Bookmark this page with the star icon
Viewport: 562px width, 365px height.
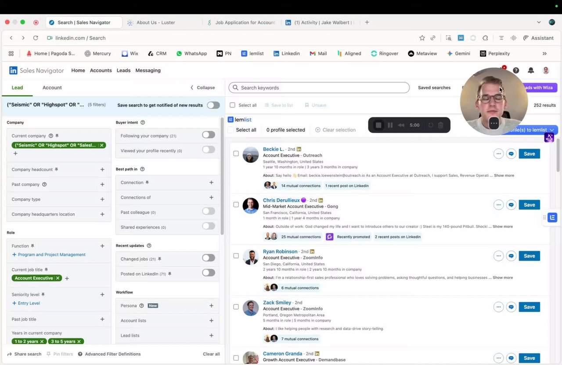422,38
